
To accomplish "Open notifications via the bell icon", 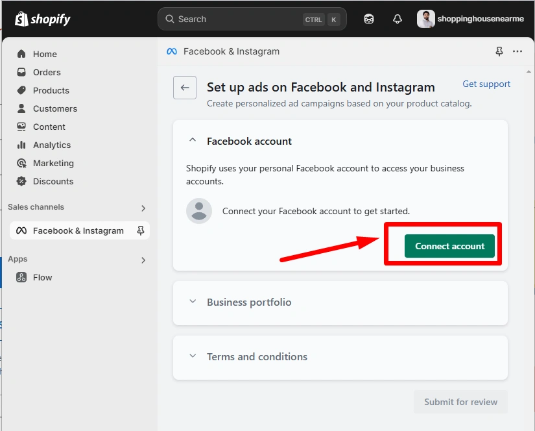I will 397,19.
